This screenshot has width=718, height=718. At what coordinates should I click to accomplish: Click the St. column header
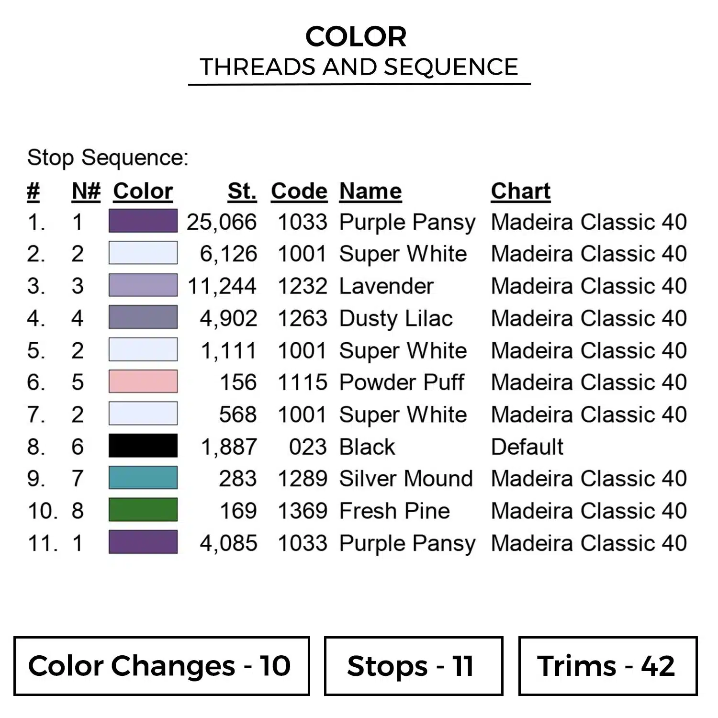[x=242, y=191]
